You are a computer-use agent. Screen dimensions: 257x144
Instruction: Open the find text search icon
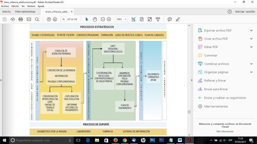[37, 19]
